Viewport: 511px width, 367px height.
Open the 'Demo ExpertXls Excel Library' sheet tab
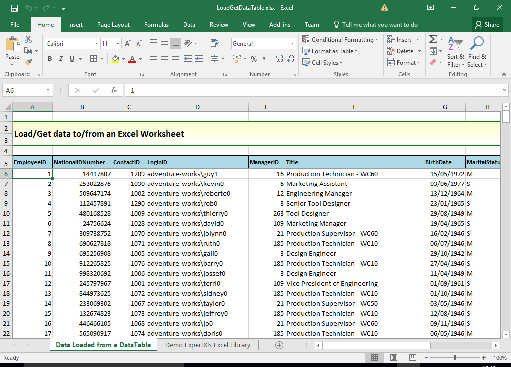pos(208,344)
